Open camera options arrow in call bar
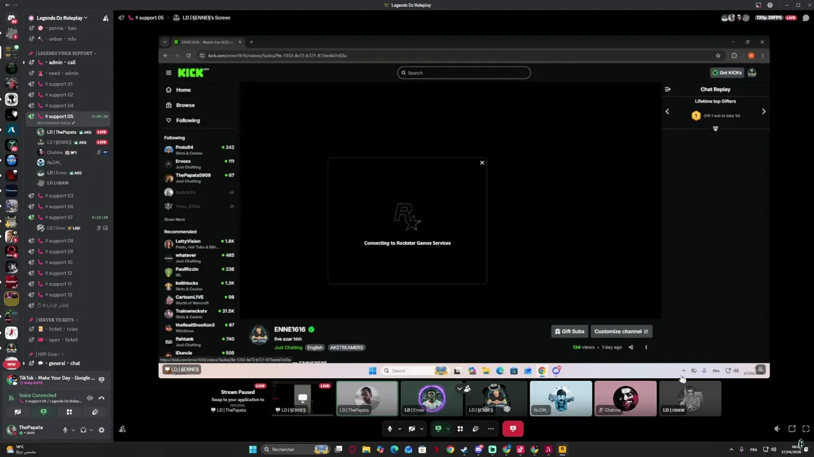 tap(421, 428)
